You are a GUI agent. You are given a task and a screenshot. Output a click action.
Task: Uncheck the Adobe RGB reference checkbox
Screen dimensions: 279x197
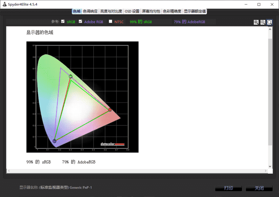[x=80, y=21]
